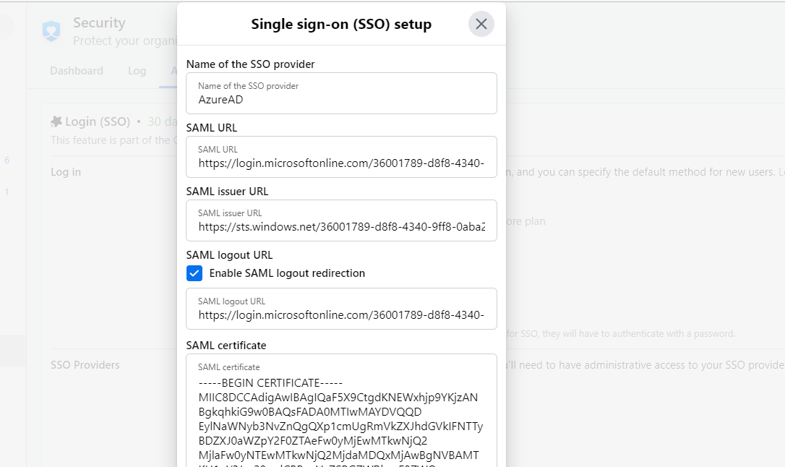
Task: Click the SAML logout URL input field
Action: (341, 309)
